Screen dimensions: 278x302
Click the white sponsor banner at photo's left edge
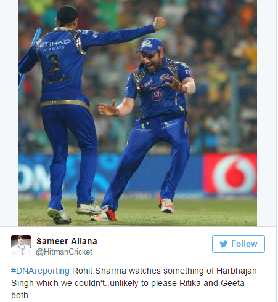coord(34,178)
